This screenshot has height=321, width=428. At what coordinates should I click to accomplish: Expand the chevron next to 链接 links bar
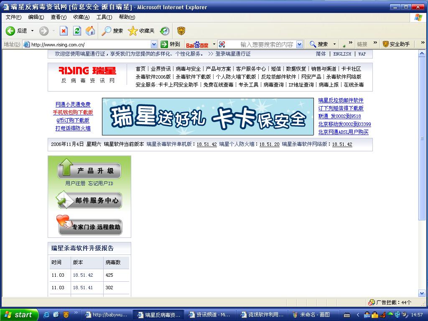click(x=375, y=43)
